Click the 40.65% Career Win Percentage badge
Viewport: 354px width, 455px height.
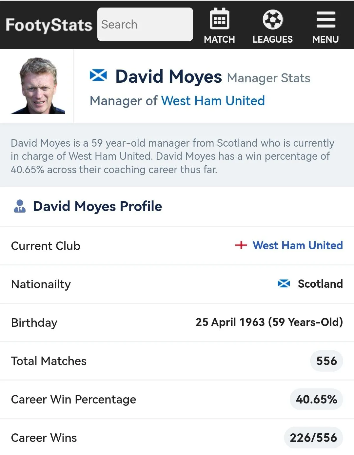(x=316, y=399)
